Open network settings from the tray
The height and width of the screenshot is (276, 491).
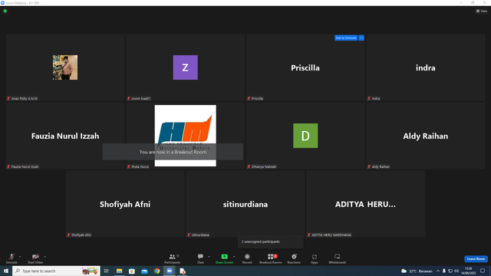[x=450, y=271]
